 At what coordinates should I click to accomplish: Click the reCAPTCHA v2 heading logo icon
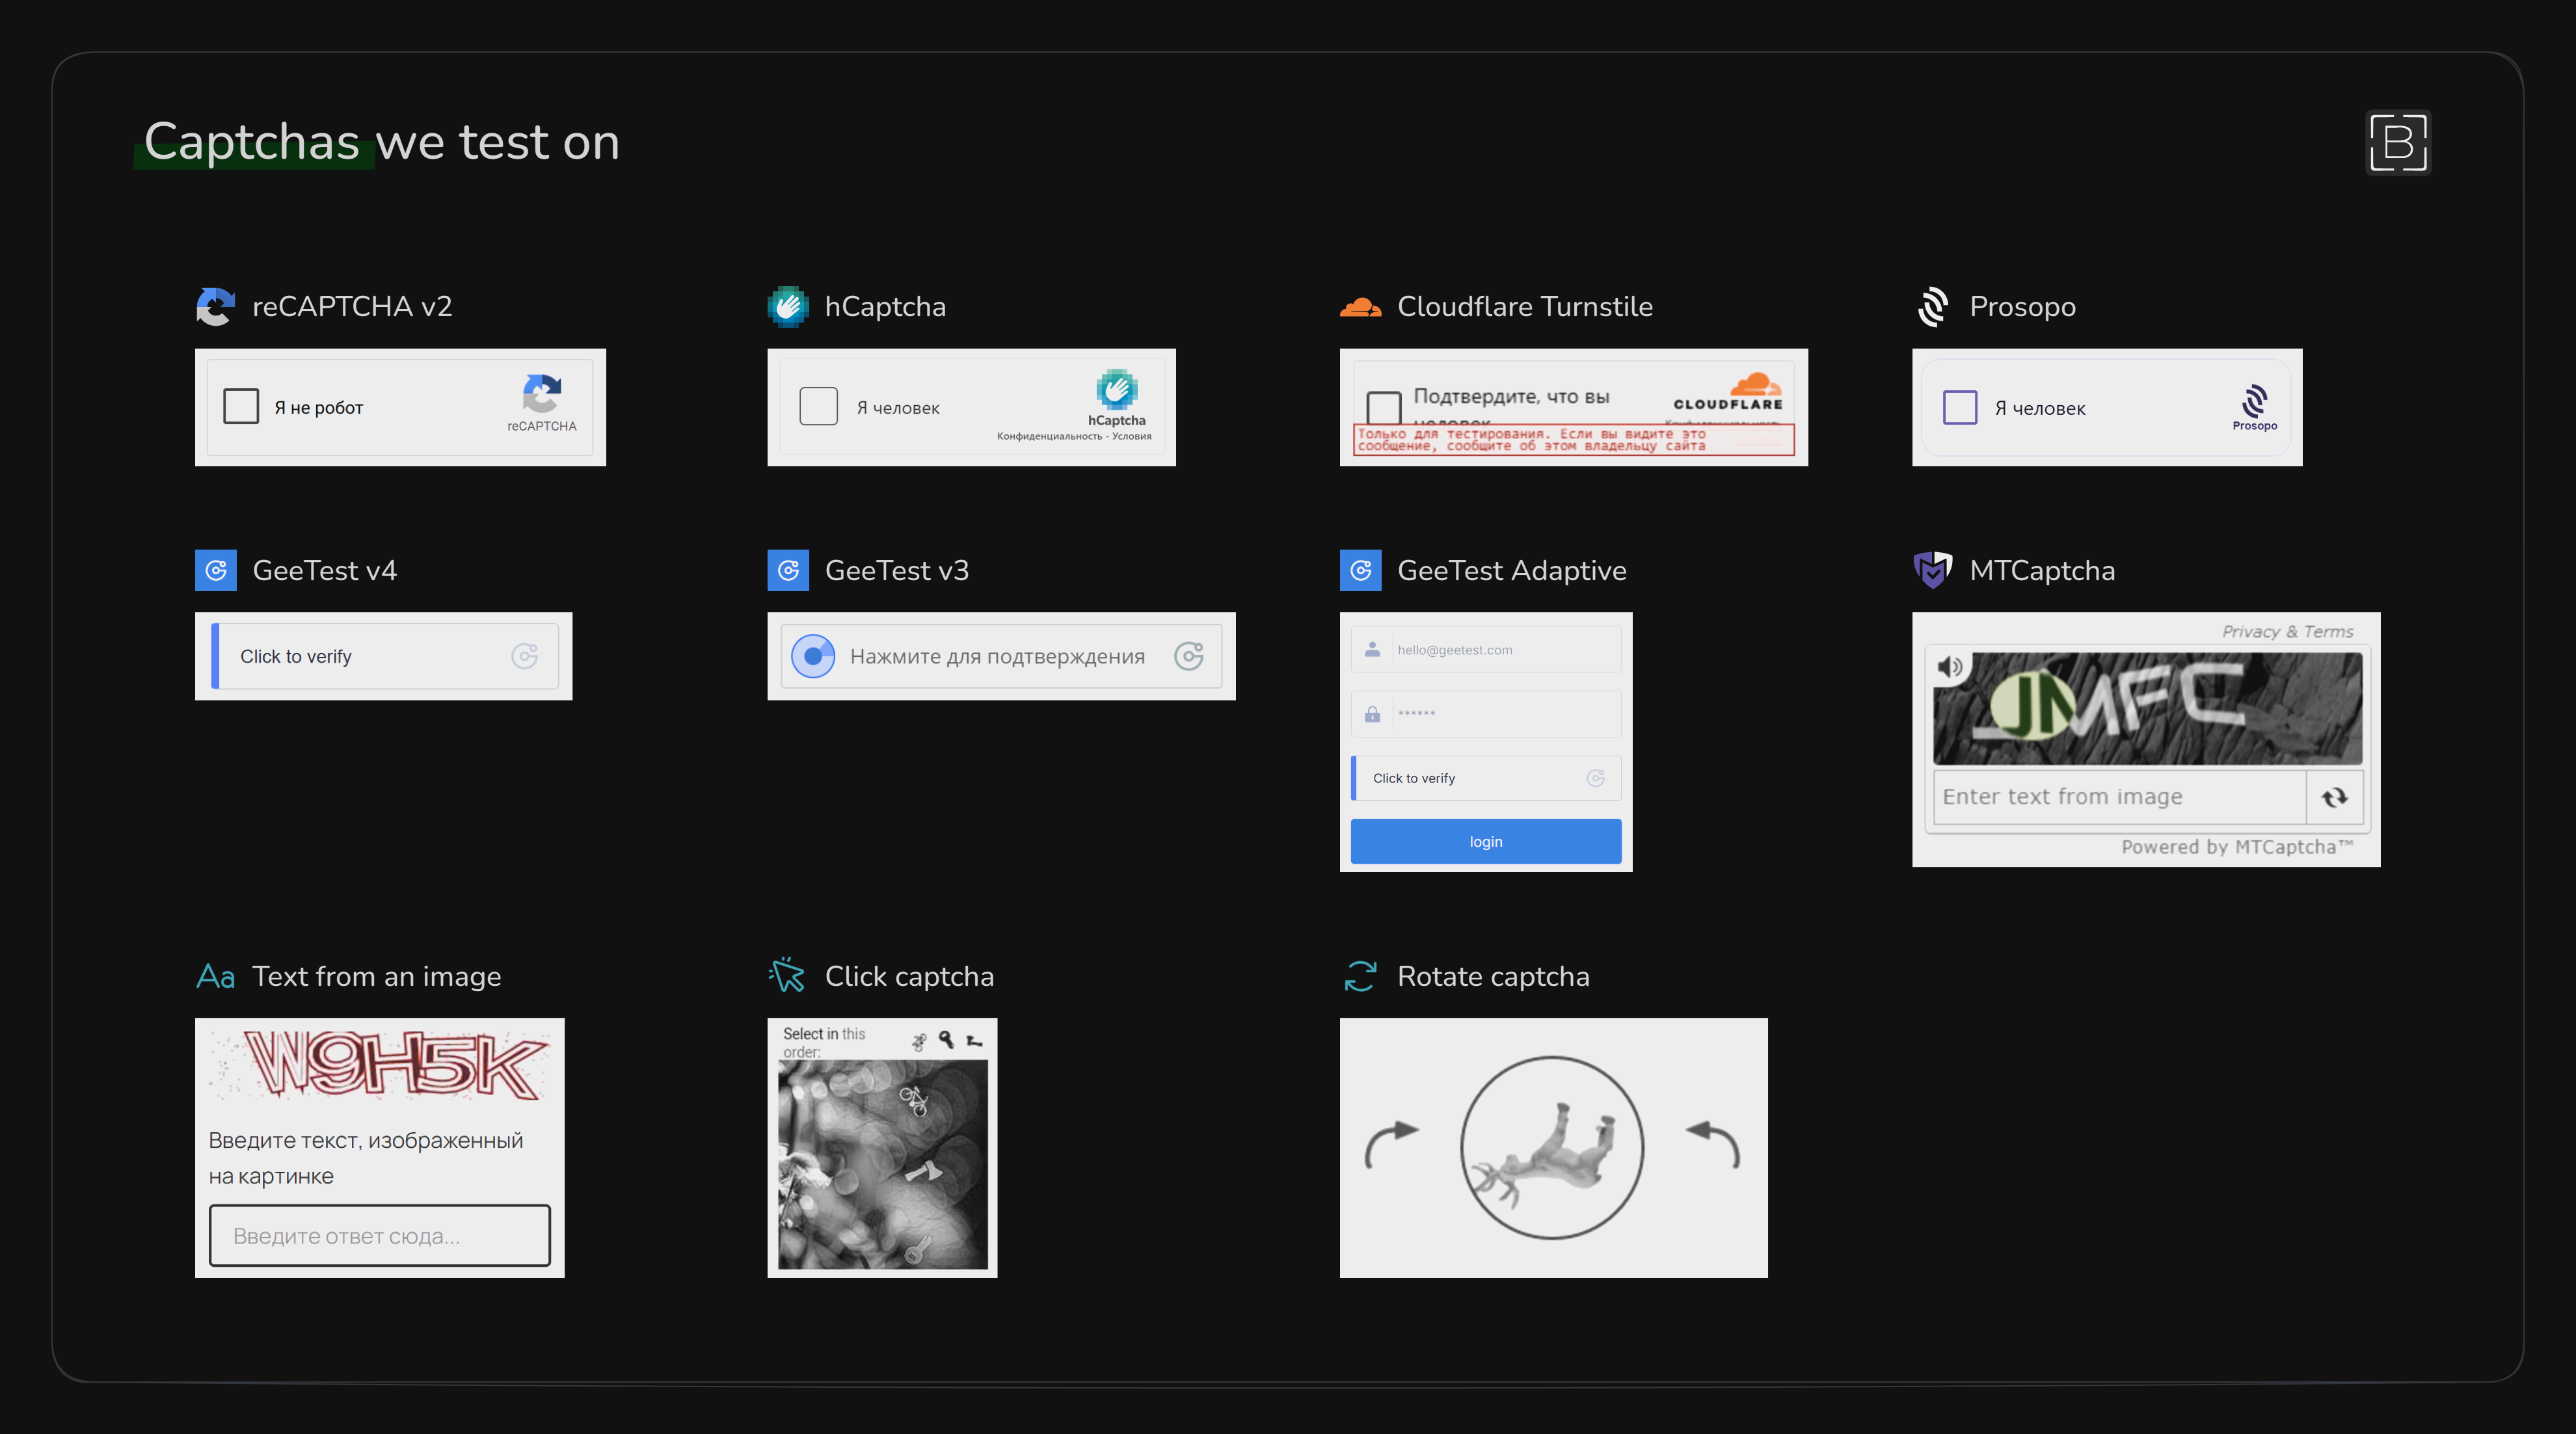(x=216, y=306)
